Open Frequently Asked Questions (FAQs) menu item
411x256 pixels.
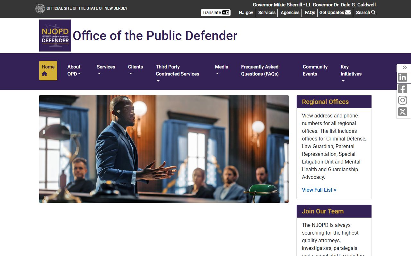[260, 70]
